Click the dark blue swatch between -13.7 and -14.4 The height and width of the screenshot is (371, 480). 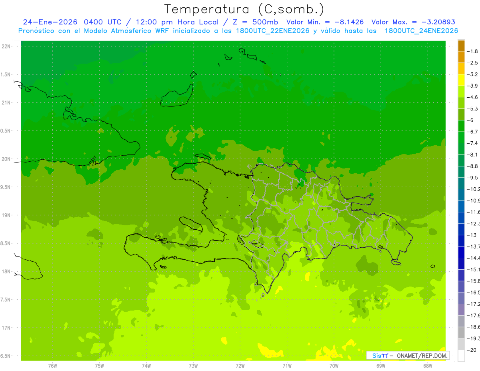coord(461,252)
